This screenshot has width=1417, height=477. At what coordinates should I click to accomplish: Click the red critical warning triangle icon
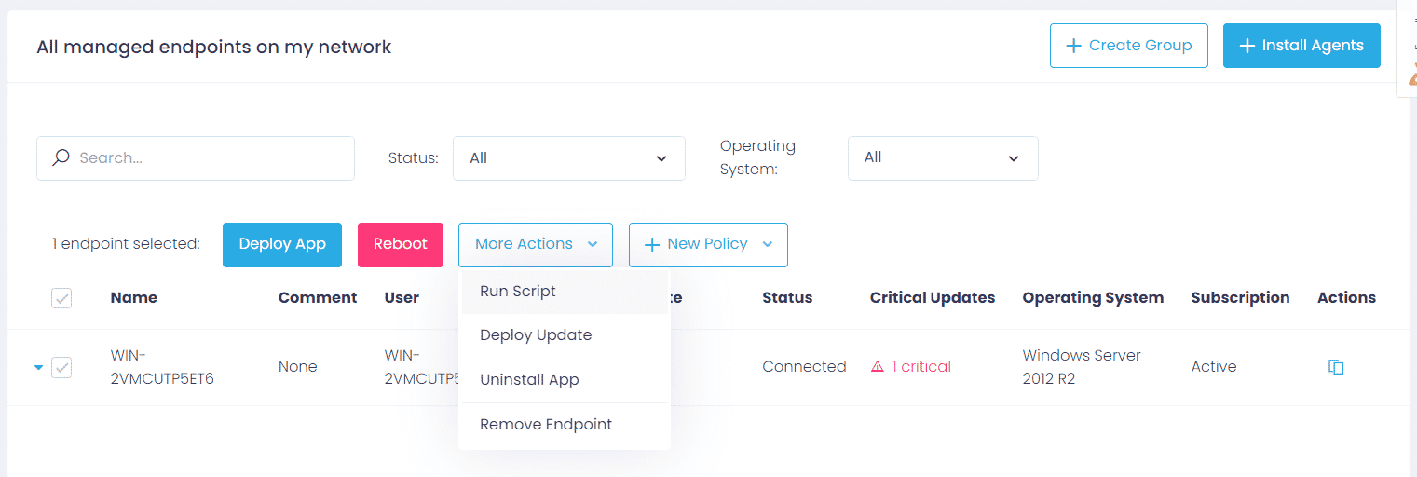[877, 367]
